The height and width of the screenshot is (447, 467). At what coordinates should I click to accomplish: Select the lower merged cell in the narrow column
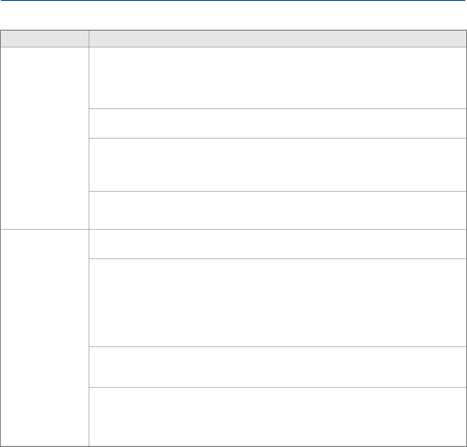[44, 338]
